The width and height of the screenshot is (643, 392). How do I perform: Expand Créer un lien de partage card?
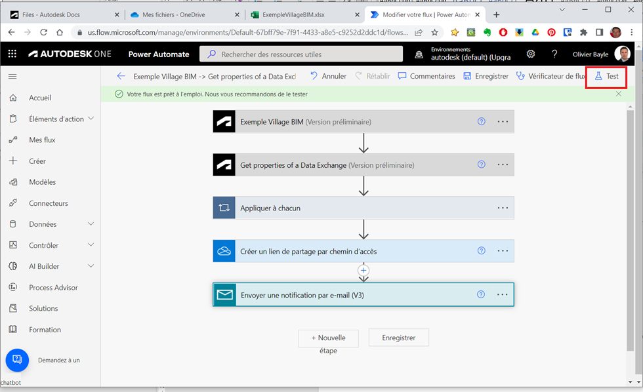coord(363,251)
